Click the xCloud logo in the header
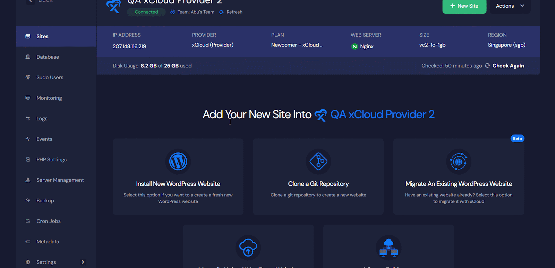 click(113, 6)
